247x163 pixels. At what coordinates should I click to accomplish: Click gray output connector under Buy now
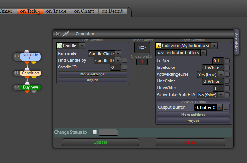point(34,91)
